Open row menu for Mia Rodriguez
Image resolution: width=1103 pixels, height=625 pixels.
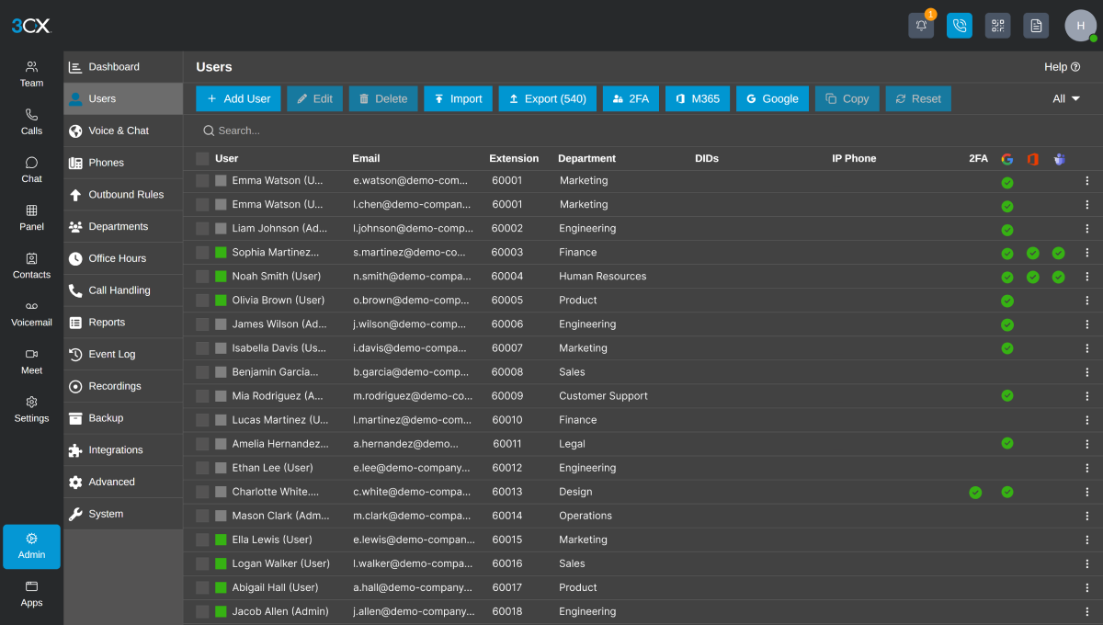pos(1086,396)
